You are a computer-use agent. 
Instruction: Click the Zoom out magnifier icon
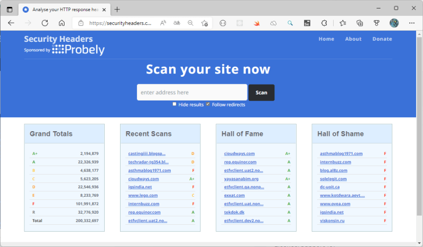point(190,23)
